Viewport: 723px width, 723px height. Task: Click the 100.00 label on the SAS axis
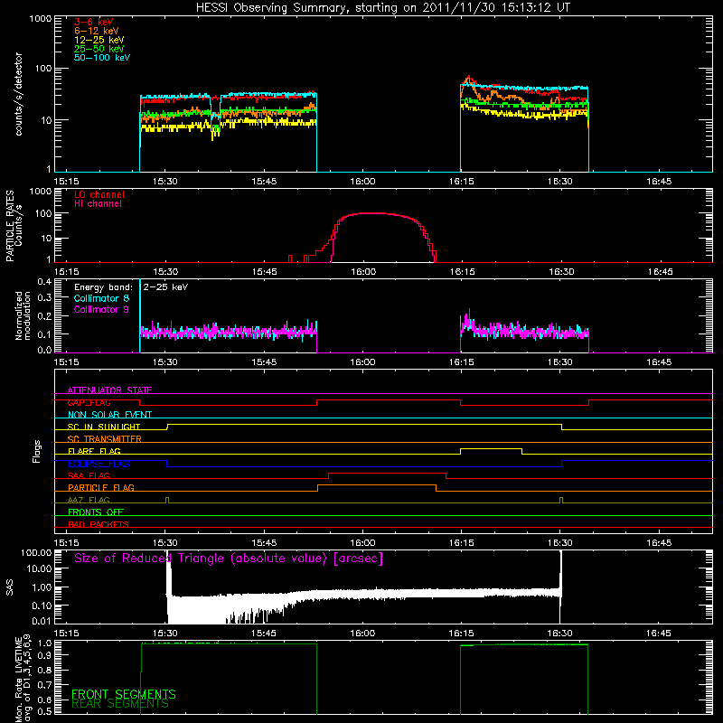(x=36, y=553)
